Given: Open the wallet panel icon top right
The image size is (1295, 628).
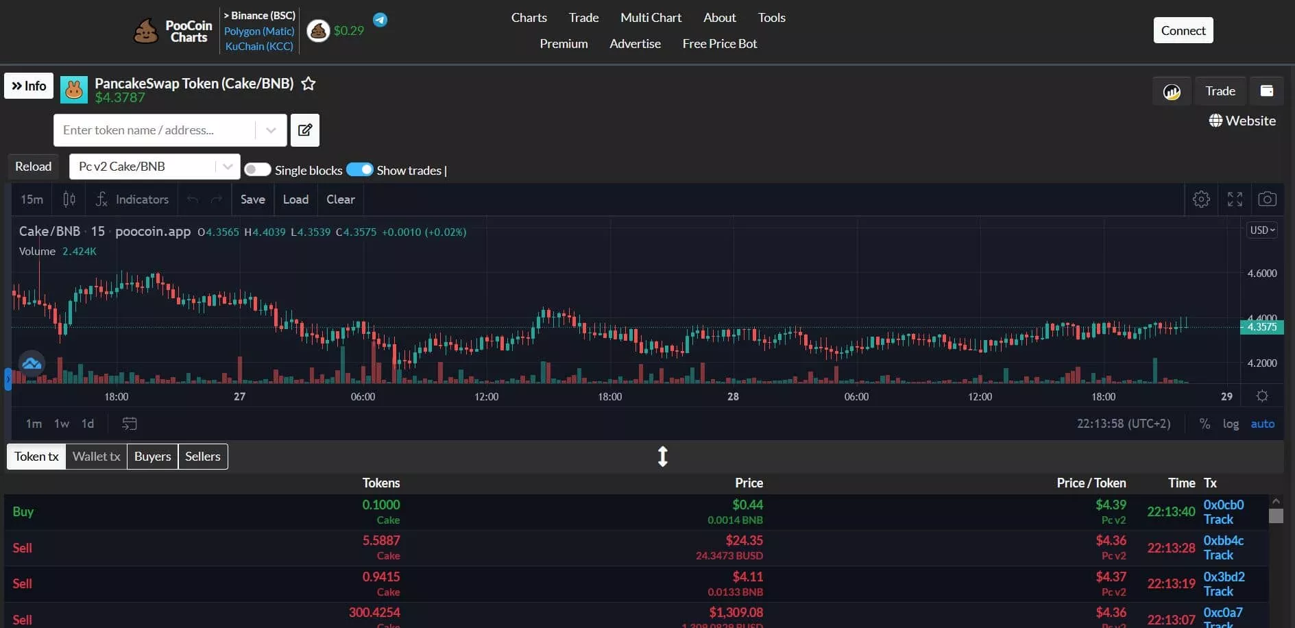Looking at the screenshot, I should coord(1266,90).
